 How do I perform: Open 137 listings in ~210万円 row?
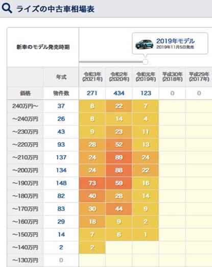(x=61, y=158)
